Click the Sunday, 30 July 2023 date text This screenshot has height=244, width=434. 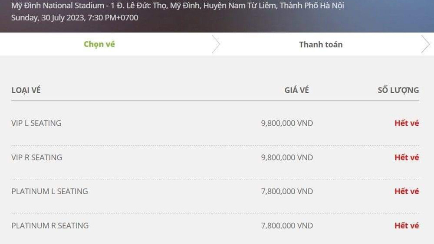[75, 18]
